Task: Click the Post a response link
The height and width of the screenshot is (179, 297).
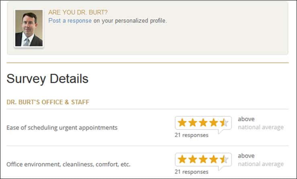Action: click(70, 20)
